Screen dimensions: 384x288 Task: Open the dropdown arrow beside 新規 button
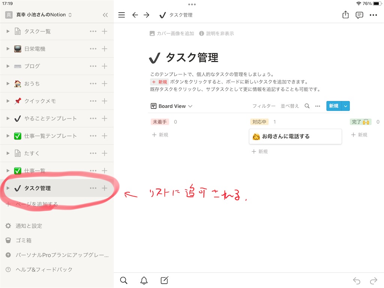pos(345,106)
